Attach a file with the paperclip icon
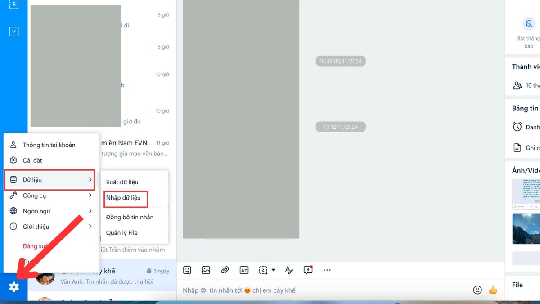This screenshot has height=304, width=540. pos(225,270)
